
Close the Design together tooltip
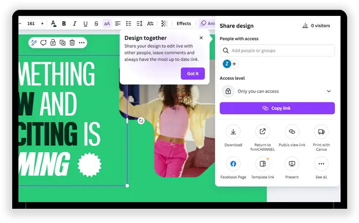click(x=201, y=38)
